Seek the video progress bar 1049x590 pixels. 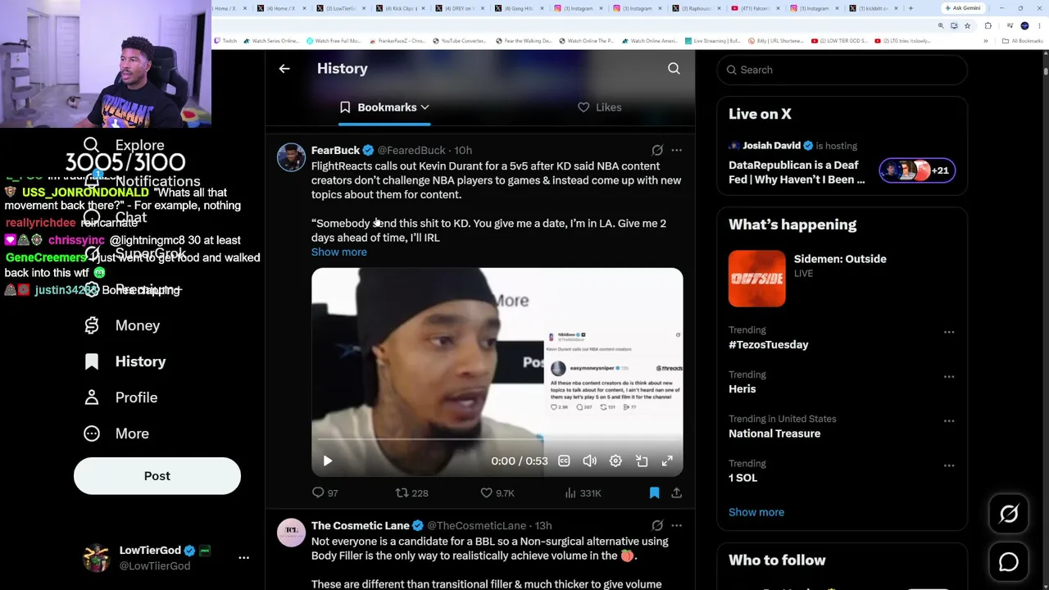[x=497, y=440]
